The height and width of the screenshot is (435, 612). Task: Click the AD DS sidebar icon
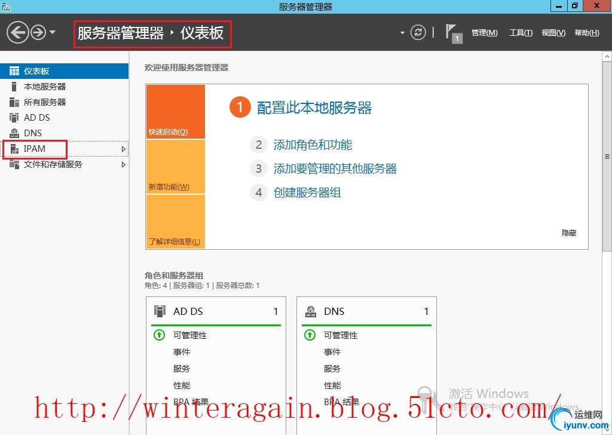click(x=14, y=118)
